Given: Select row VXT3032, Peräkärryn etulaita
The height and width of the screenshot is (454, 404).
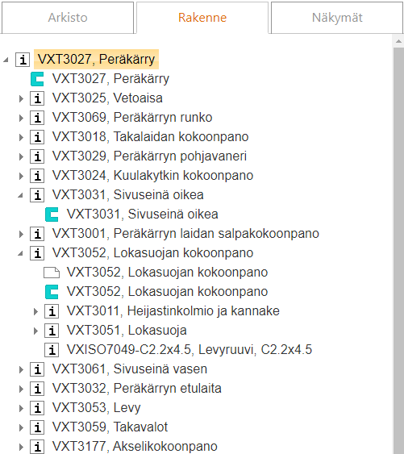Looking at the screenshot, I should pyautogui.click(x=137, y=389).
